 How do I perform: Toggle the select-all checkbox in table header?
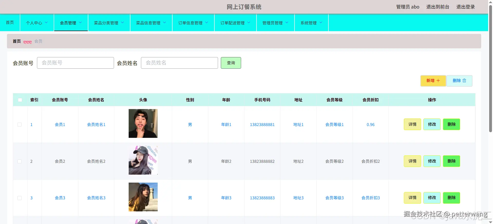[20, 100]
